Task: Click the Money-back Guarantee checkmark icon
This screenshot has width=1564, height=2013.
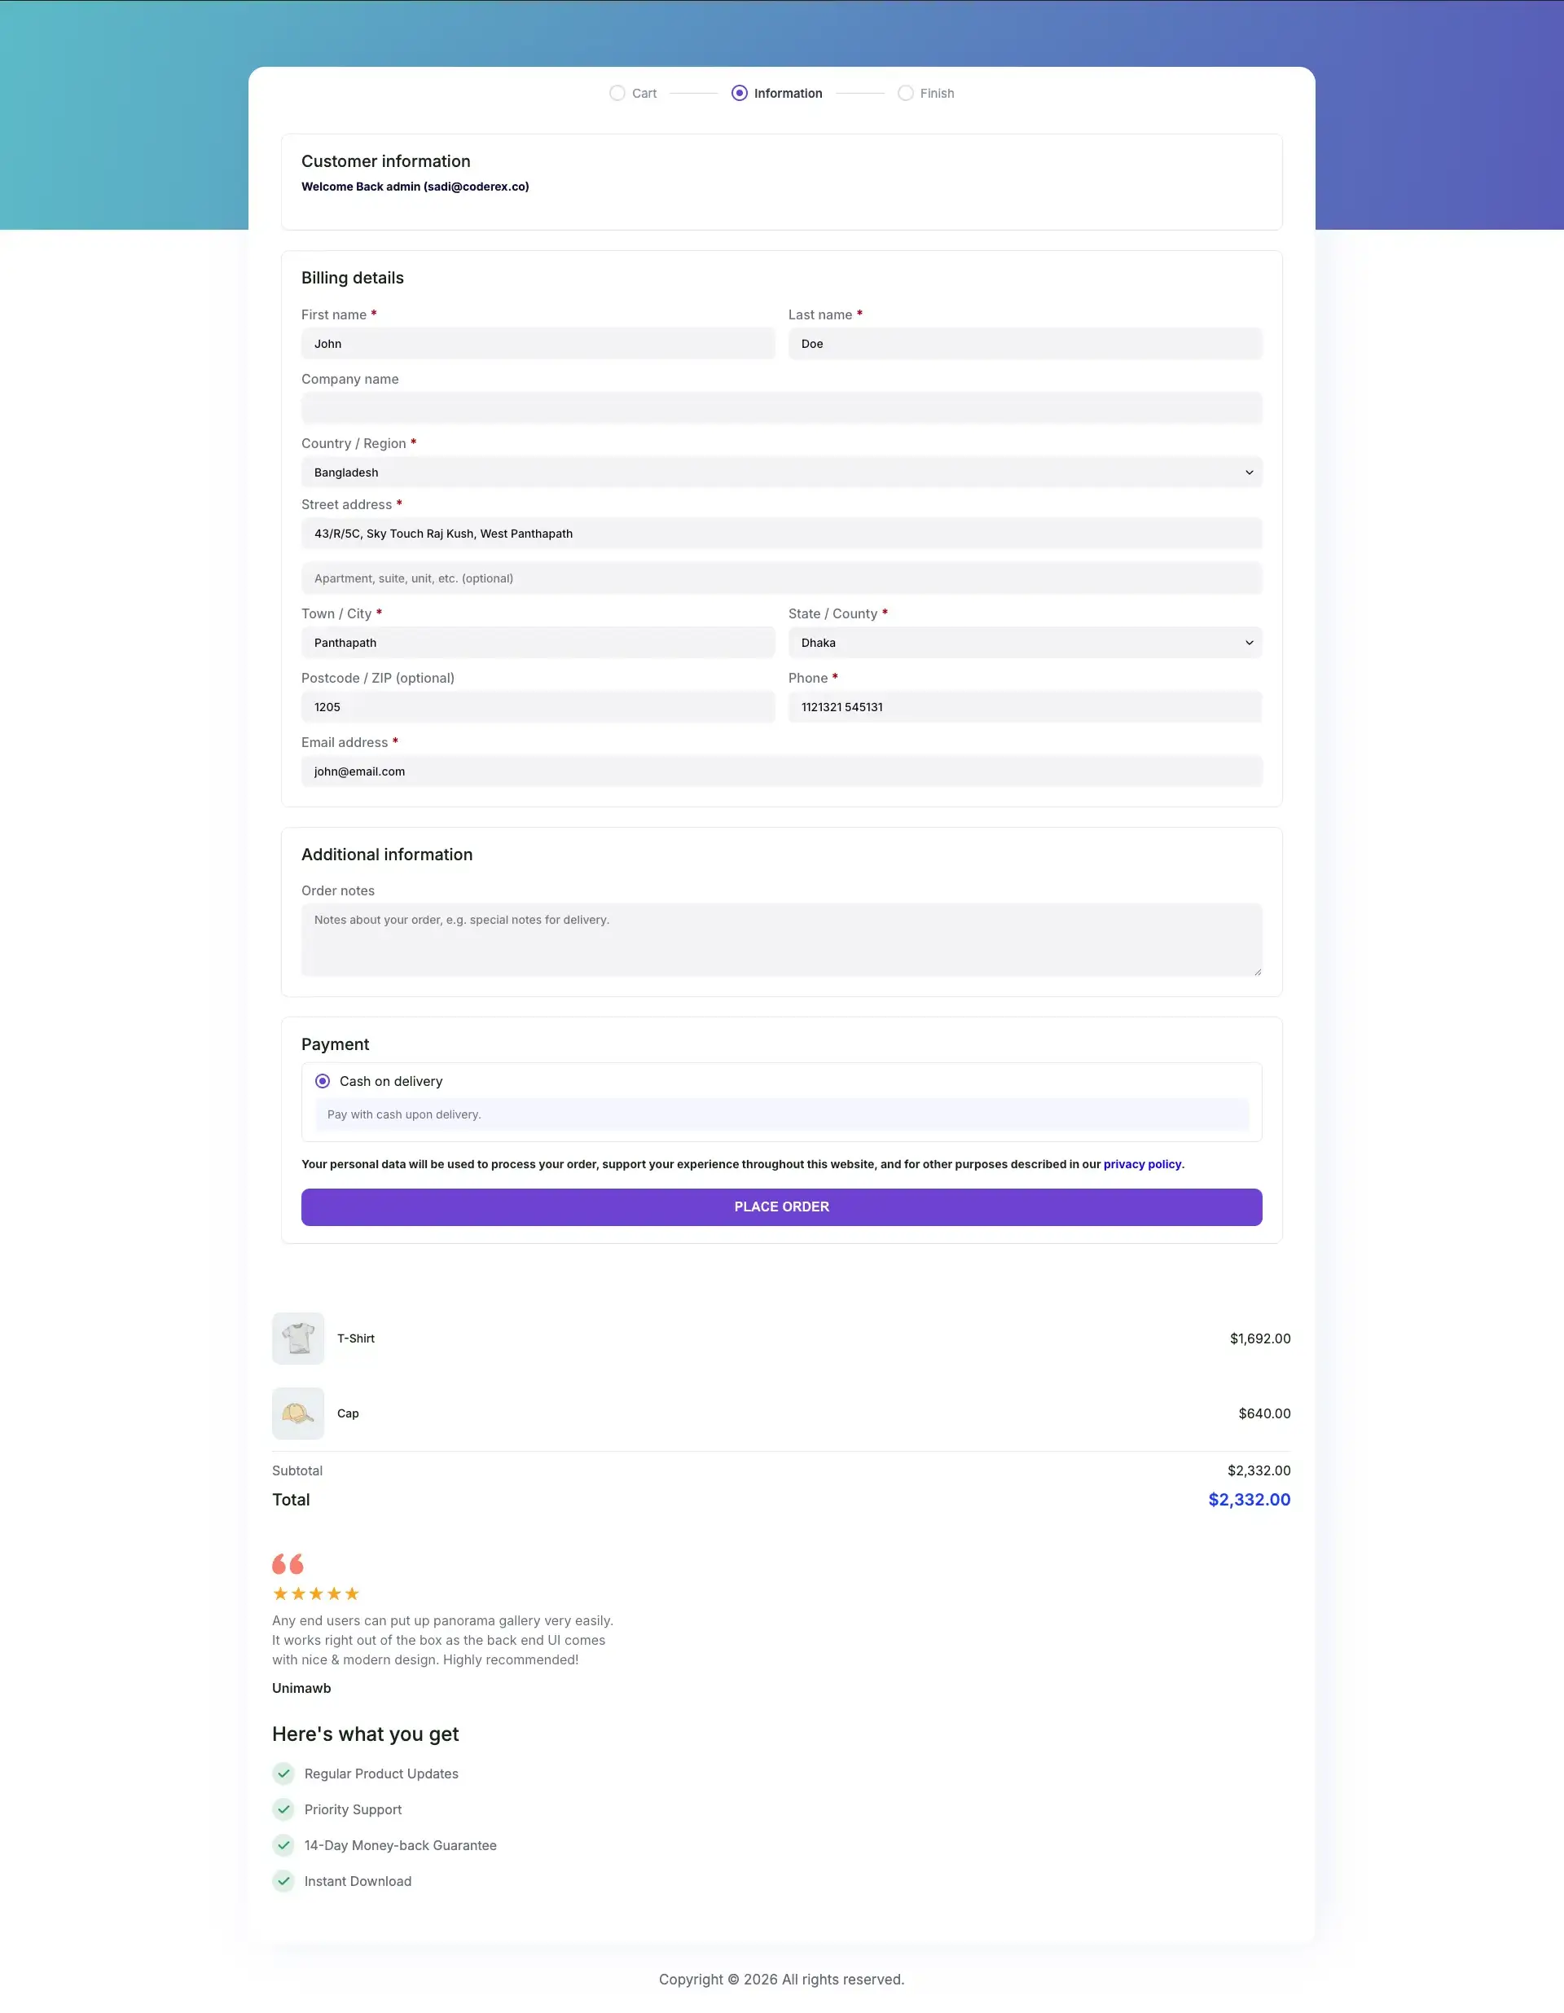Action: coord(283,1845)
